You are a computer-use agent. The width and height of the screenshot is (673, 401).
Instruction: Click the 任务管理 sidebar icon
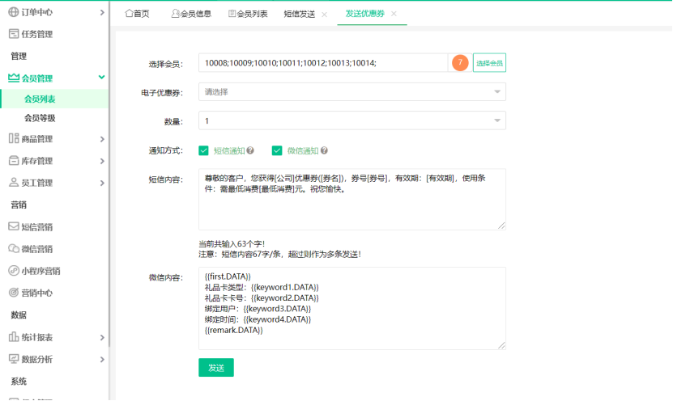[14, 34]
